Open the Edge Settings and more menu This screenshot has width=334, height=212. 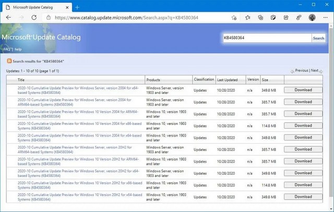(x=326, y=17)
